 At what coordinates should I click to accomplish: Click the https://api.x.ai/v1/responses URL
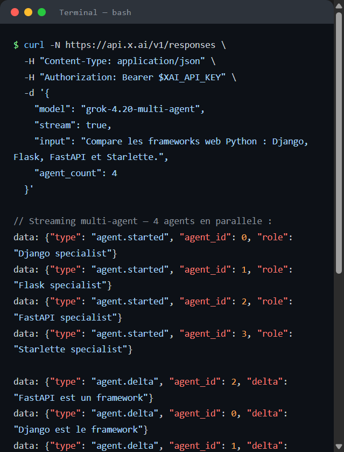141,45
